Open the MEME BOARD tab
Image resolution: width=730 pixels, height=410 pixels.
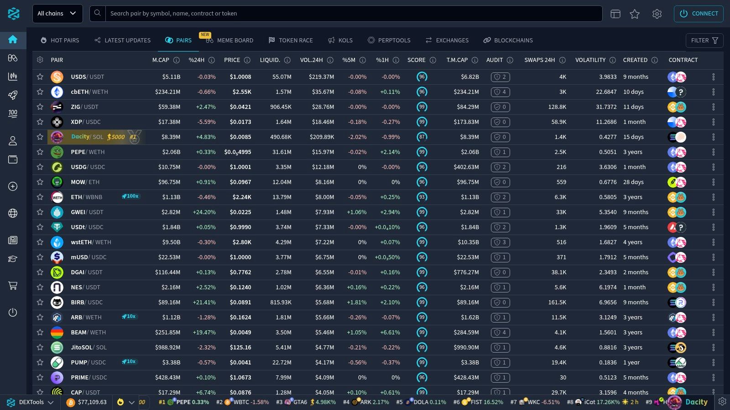(229, 41)
